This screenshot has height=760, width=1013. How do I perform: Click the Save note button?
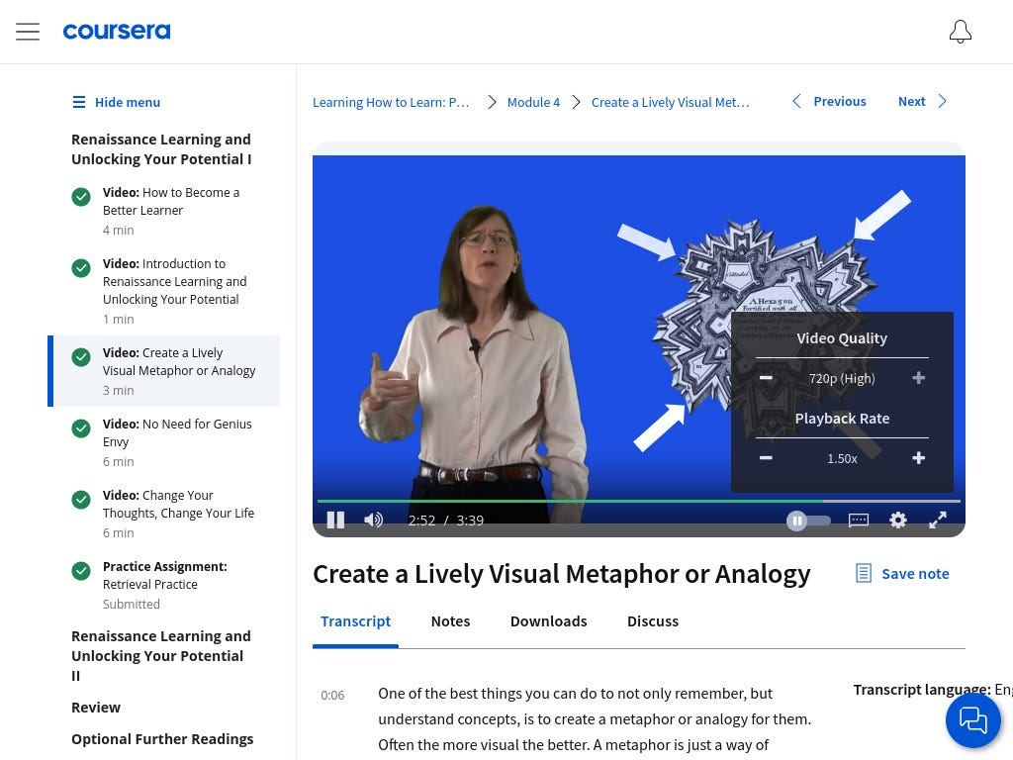coord(902,573)
